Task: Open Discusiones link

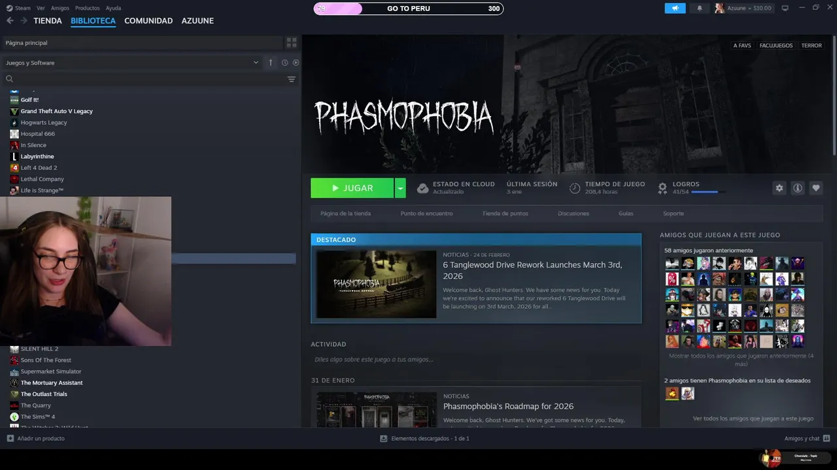Action: pos(573,213)
